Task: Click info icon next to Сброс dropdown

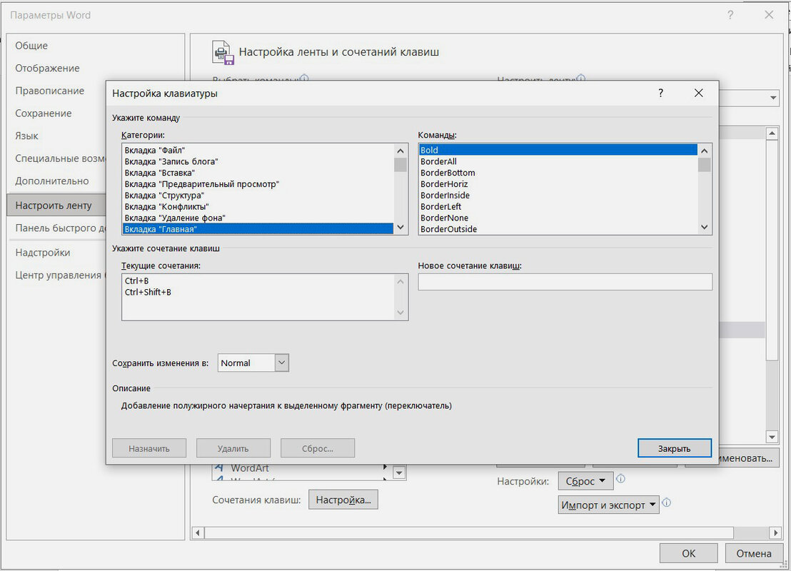Action: tap(621, 480)
